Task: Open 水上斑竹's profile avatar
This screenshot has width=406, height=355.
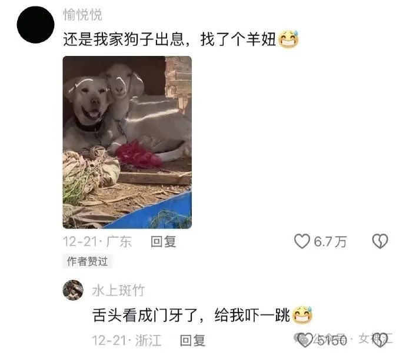Action: click(x=73, y=290)
